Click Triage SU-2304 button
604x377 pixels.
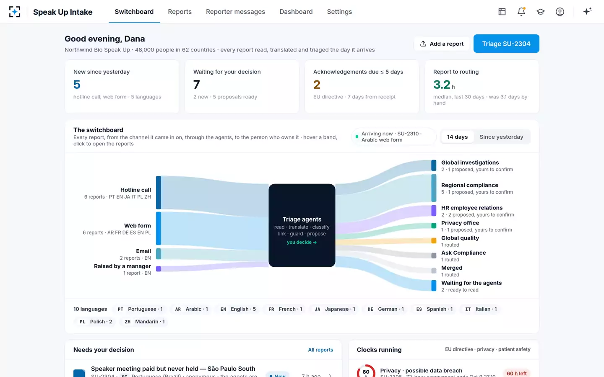506,44
